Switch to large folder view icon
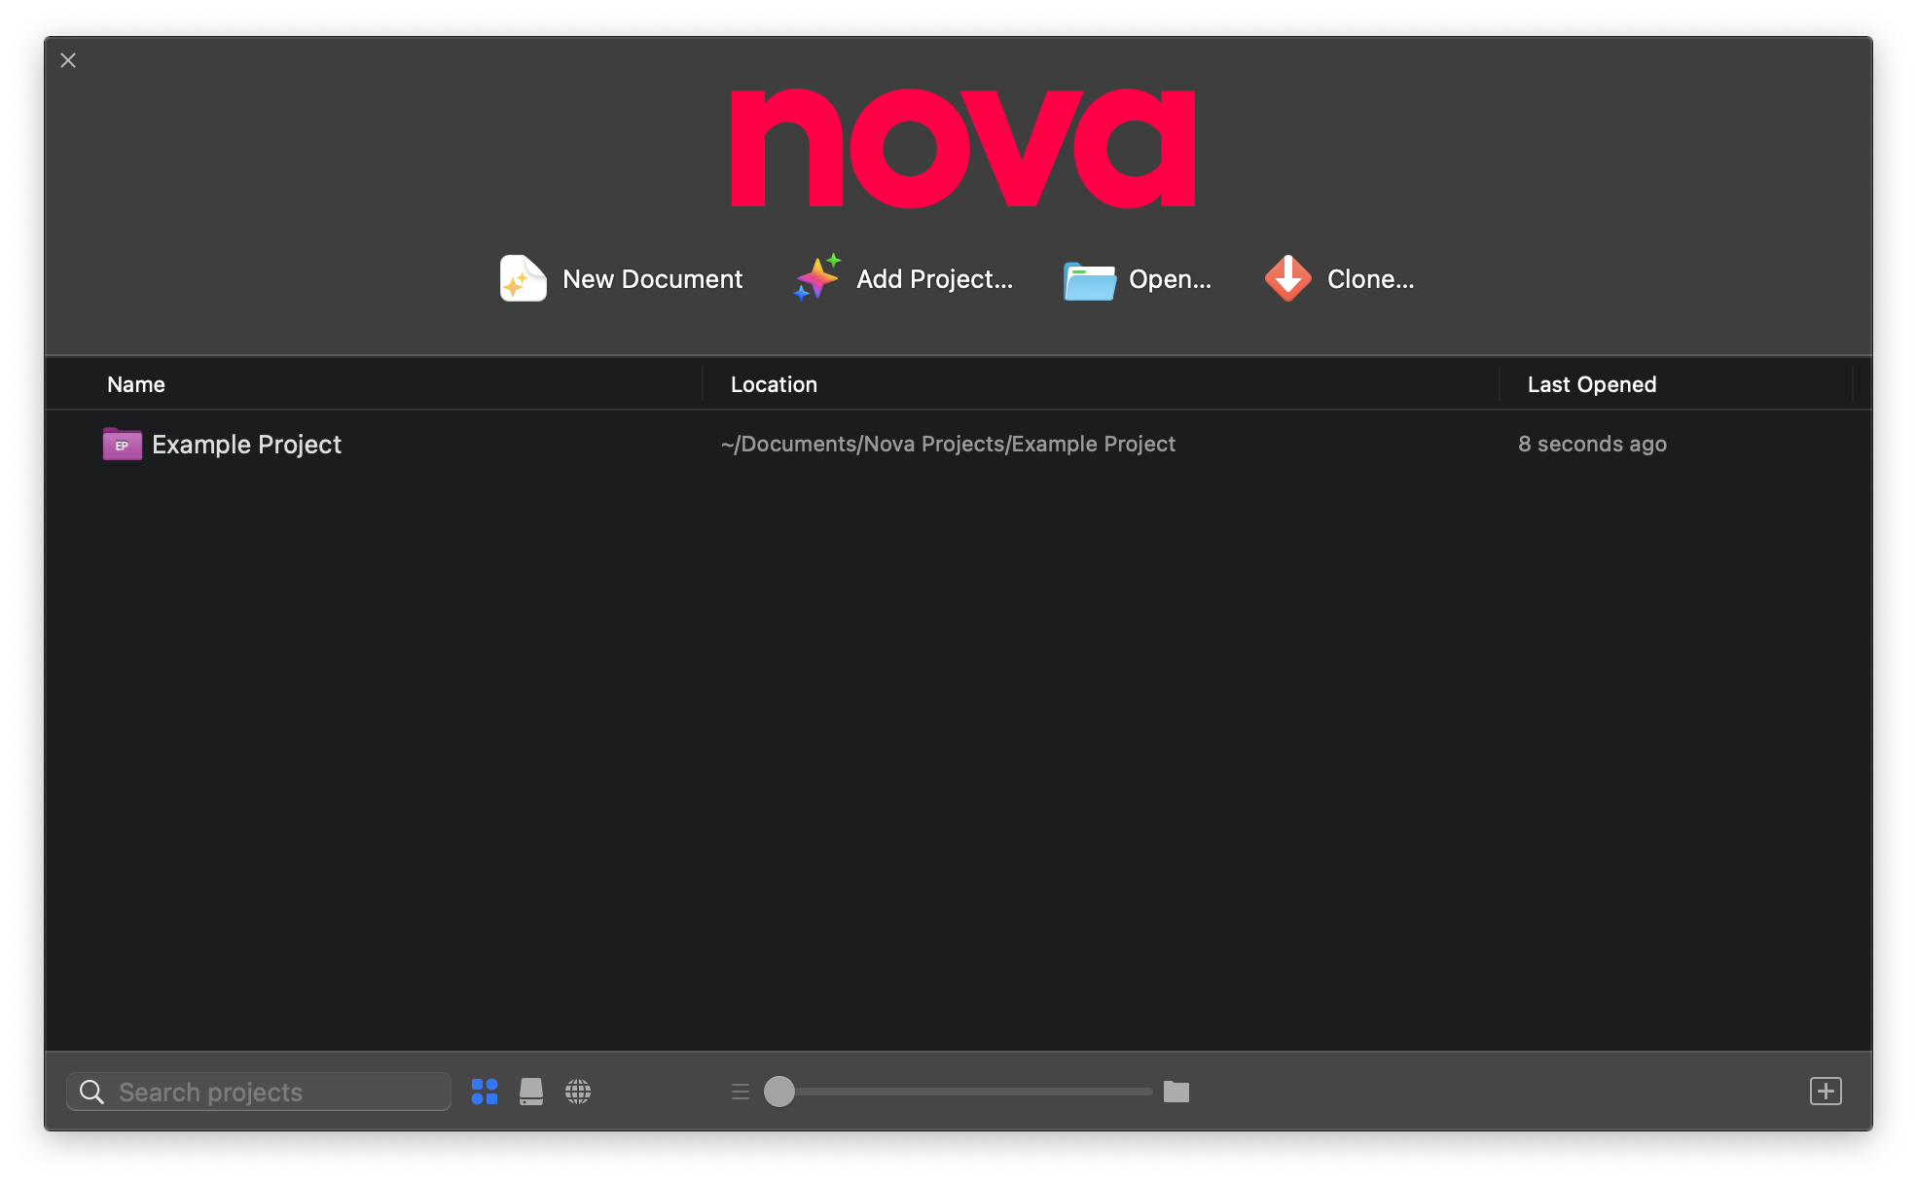Screen dimensions: 1917x1183 (x=1176, y=1092)
